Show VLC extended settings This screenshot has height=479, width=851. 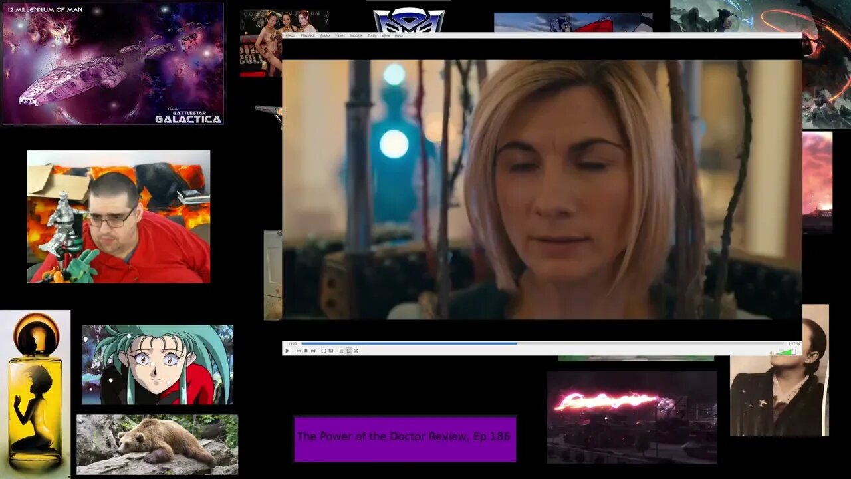click(x=331, y=351)
